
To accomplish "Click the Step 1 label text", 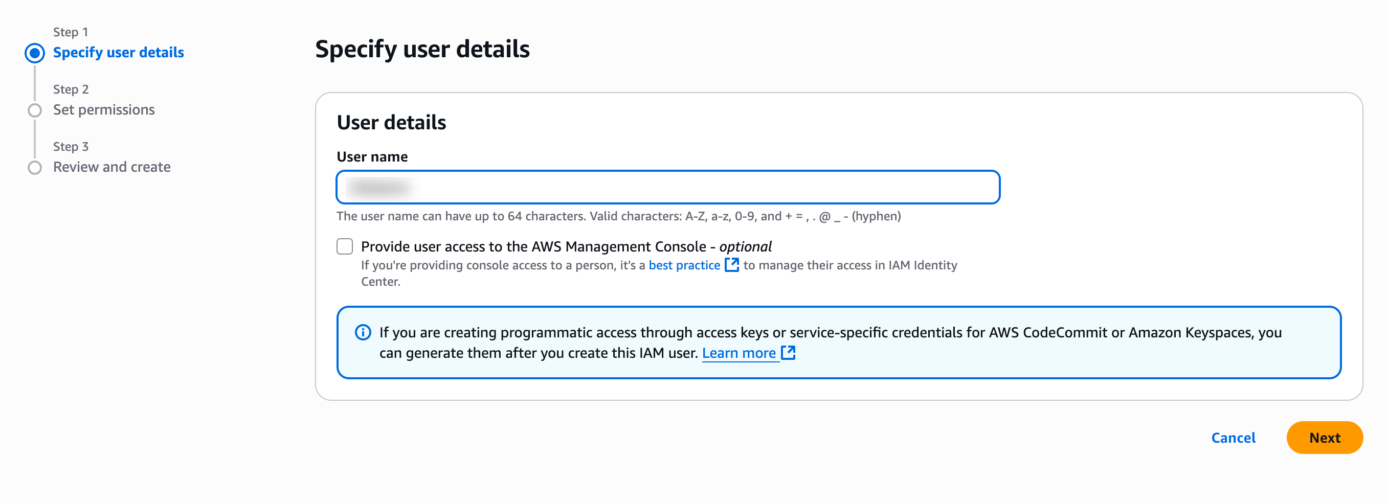I will pyautogui.click(x=70, y=32).
